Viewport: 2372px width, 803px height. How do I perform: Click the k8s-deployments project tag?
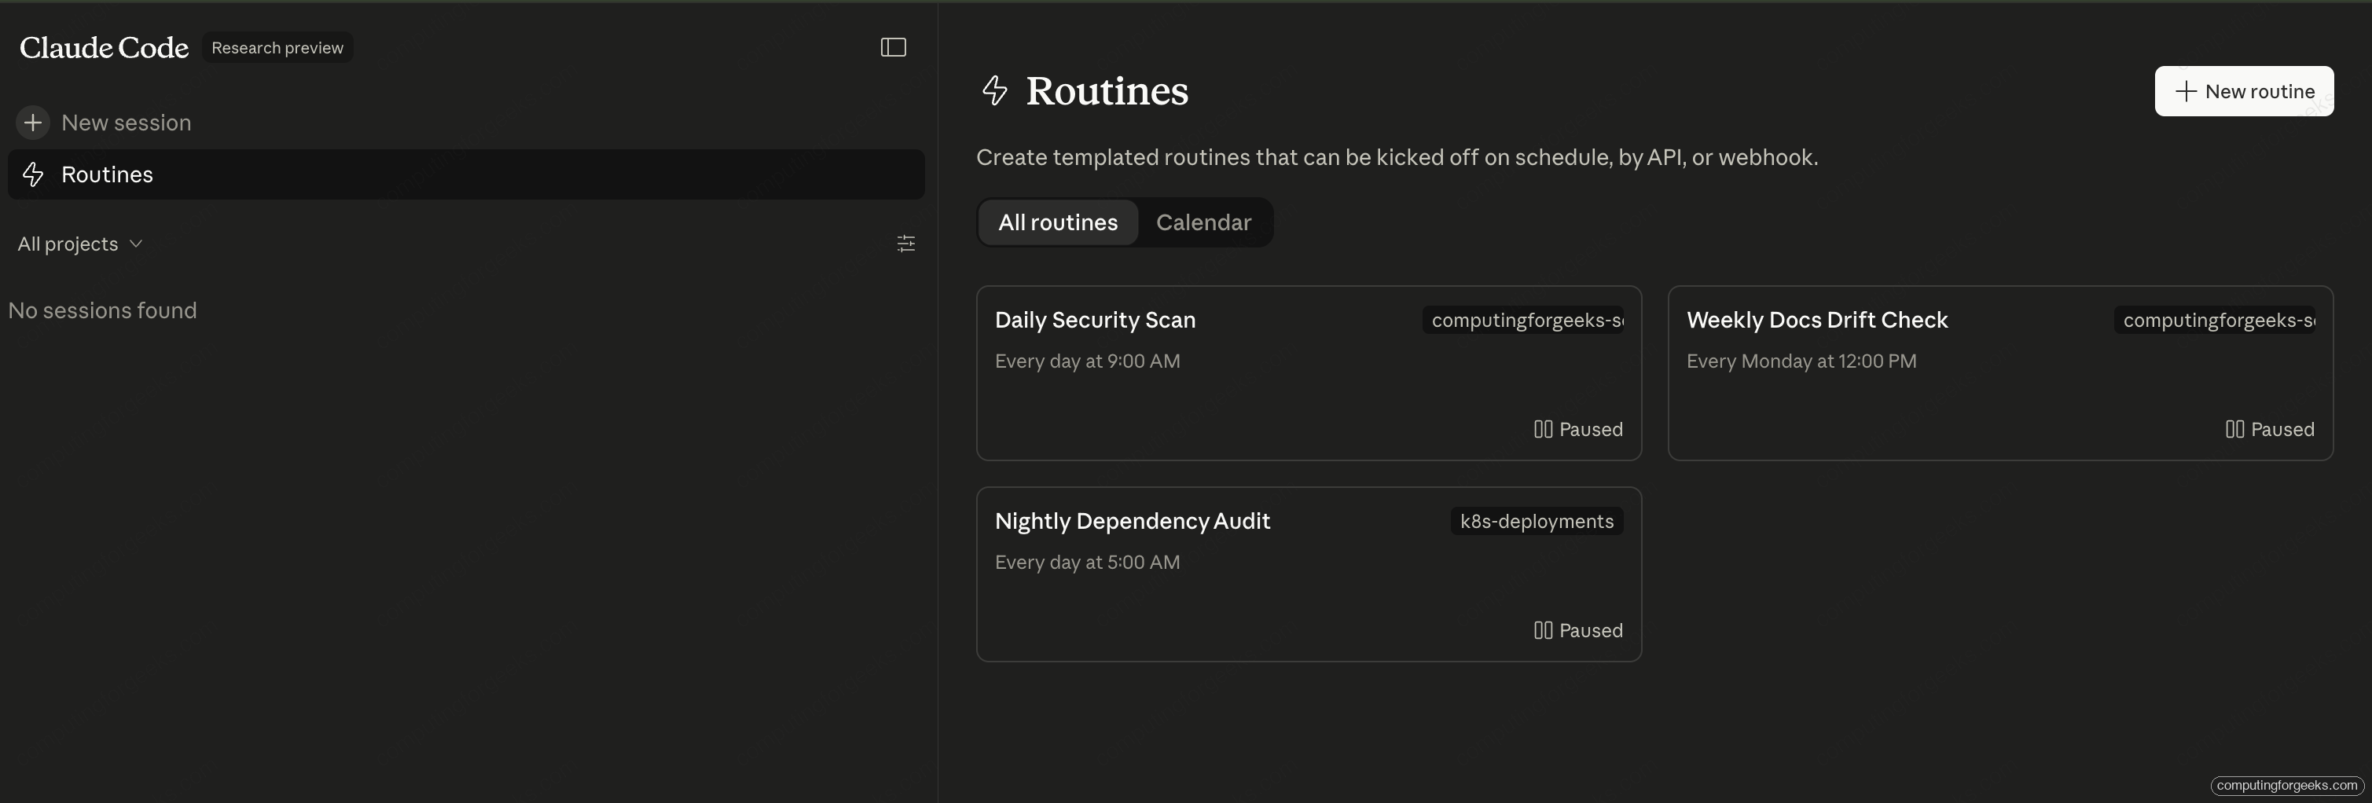[x=1535, y=520]
